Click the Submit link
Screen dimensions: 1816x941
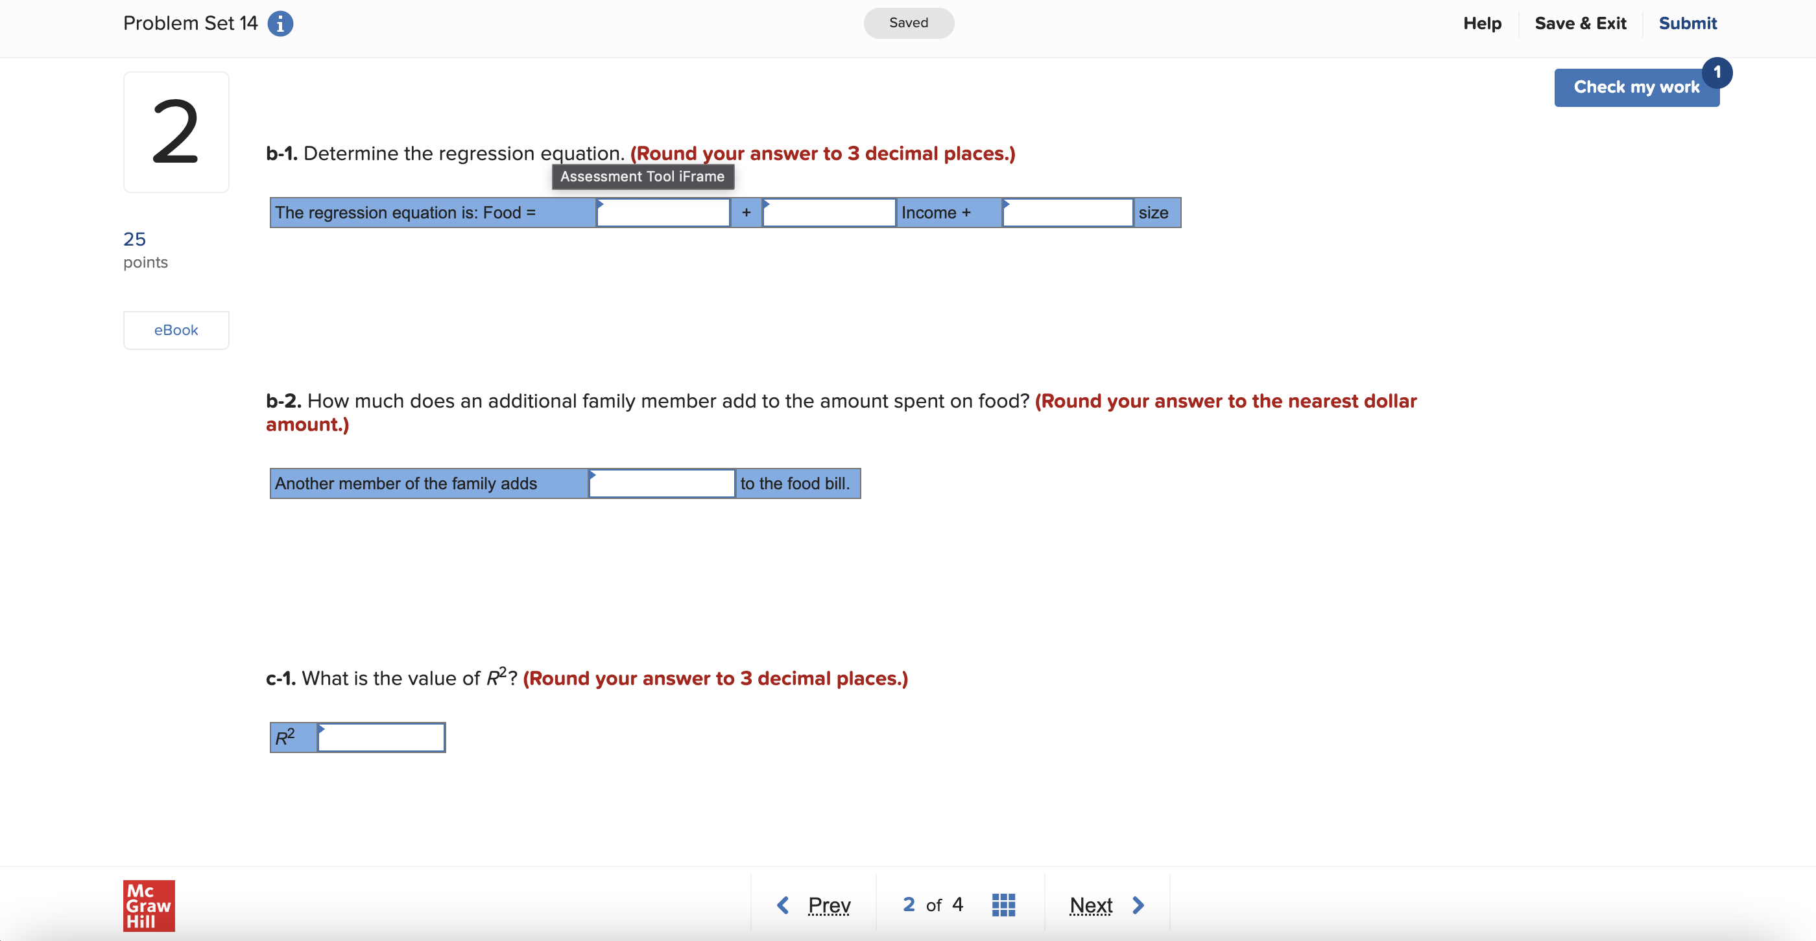[1688, 23]
